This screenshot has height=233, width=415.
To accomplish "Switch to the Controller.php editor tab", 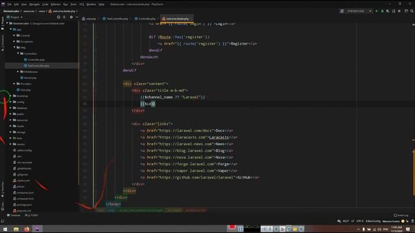I will [147, 19].
